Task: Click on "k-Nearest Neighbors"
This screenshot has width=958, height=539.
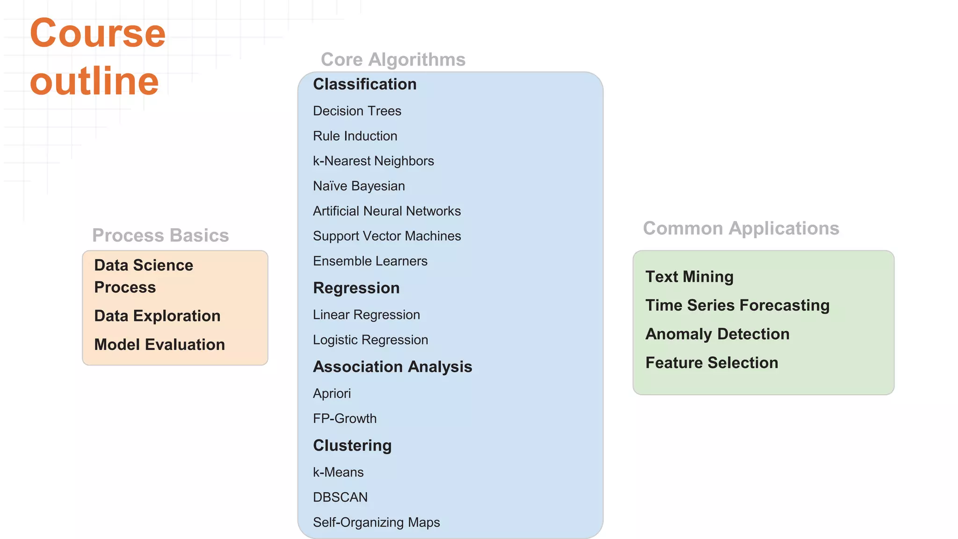Action: [373, 161]
